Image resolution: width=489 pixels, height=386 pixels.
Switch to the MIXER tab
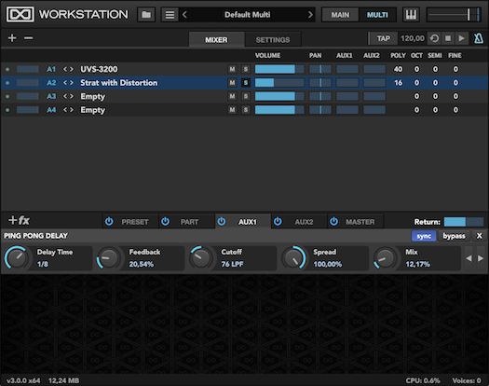pyautogui.click(x=216, y=40)
